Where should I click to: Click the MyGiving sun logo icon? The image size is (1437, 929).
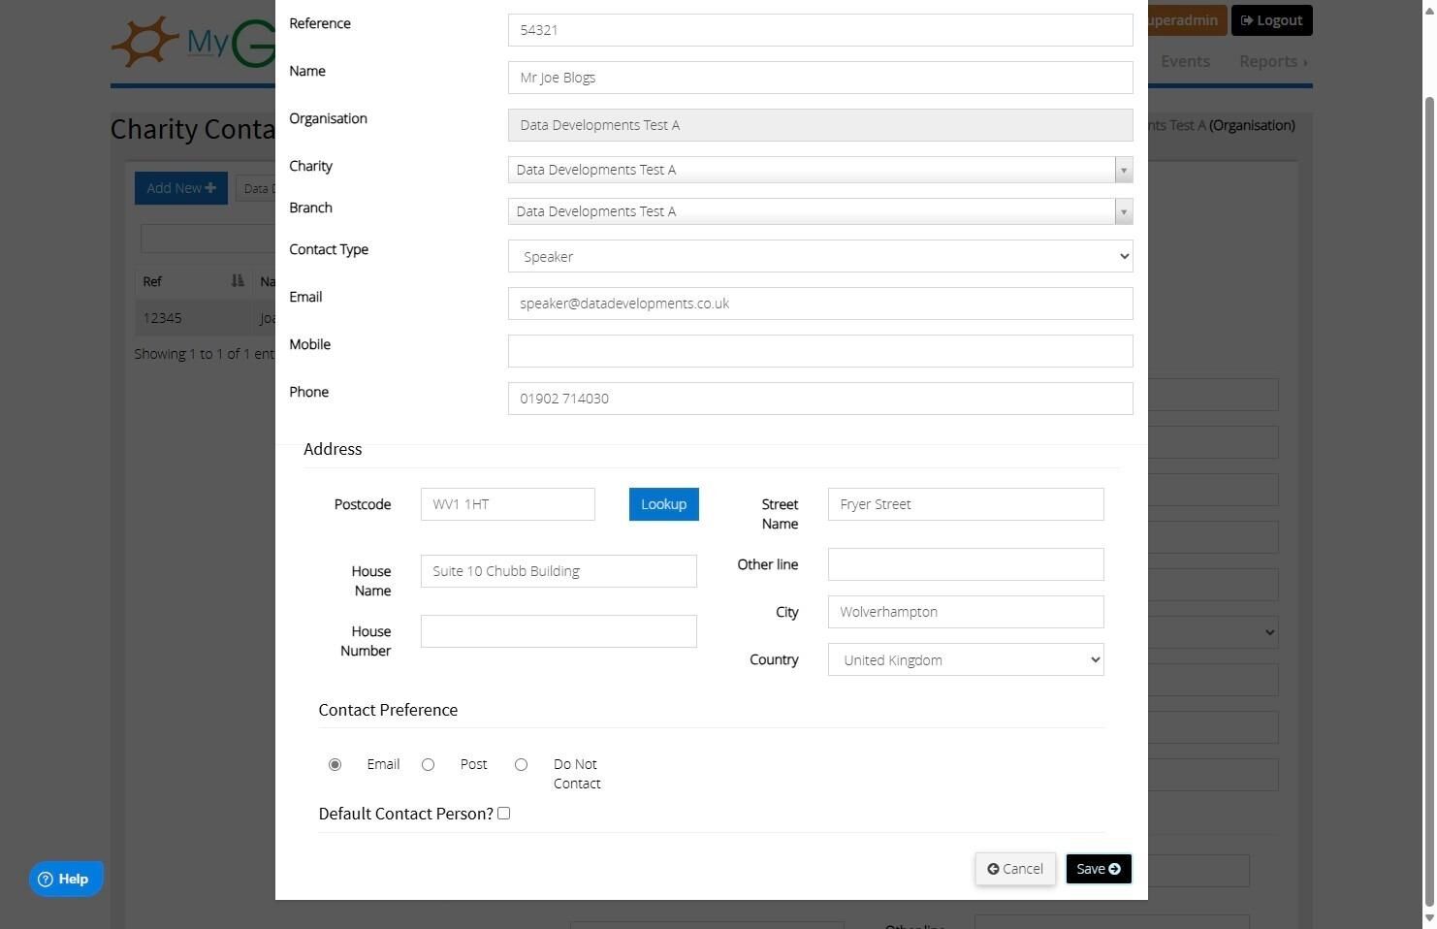pyautogui.click(x=145, y=42)
